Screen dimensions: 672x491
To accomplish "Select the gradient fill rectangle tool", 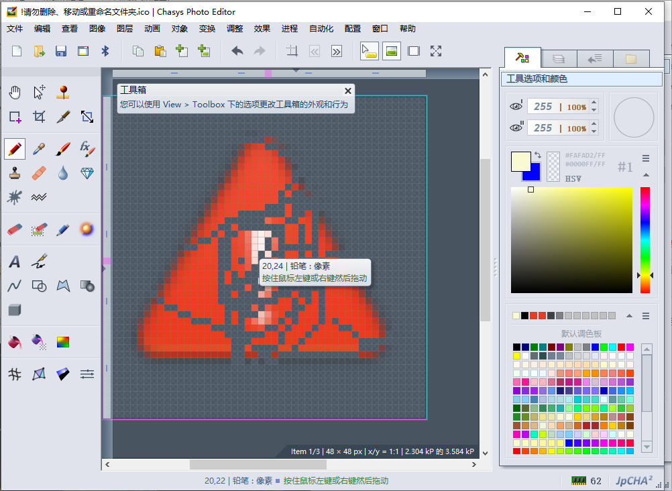I will [x=62, y=342].
